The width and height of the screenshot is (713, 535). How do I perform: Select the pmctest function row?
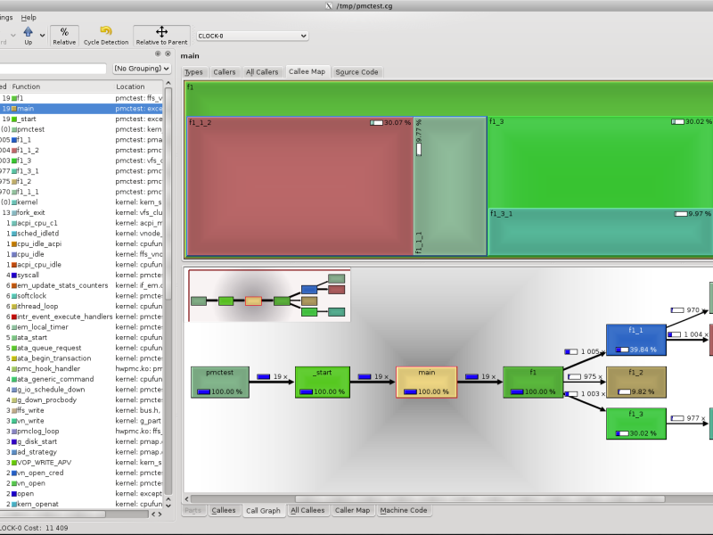point(81,129)
